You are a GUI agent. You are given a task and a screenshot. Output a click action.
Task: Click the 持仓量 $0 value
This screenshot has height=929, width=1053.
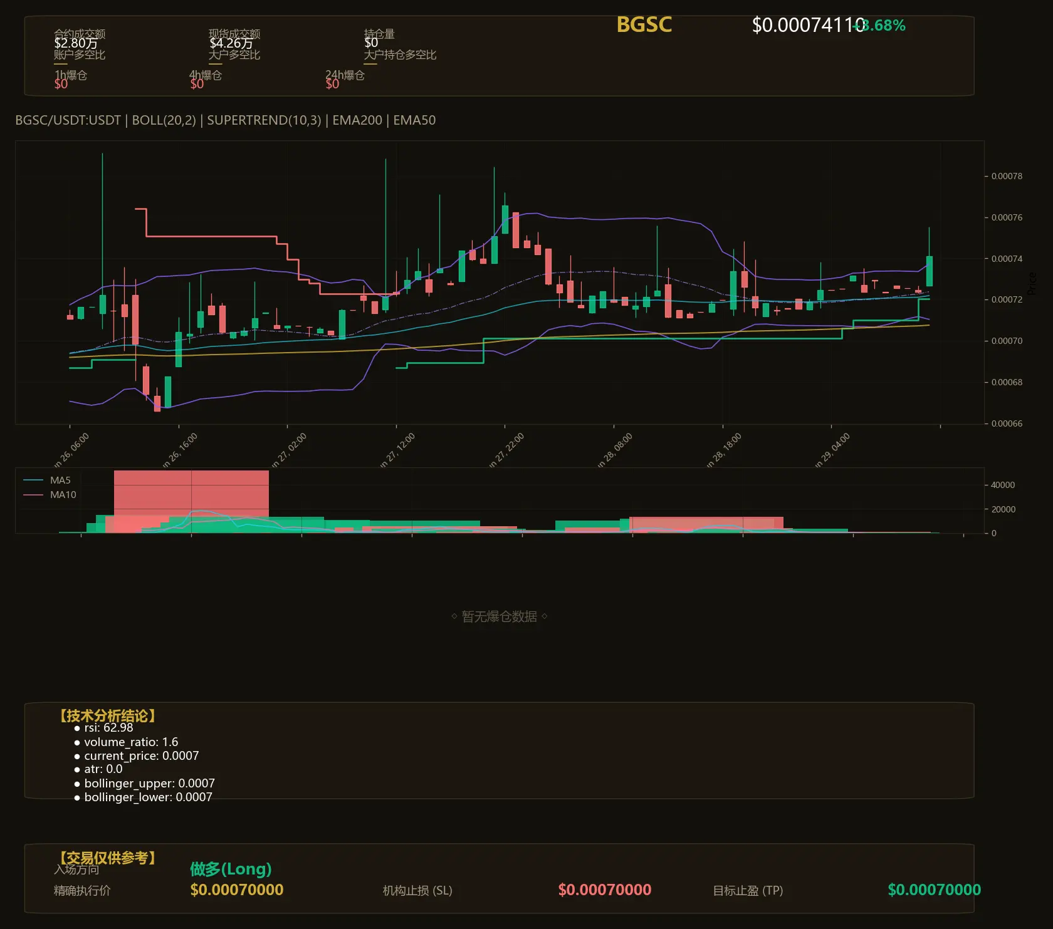click(x=371, y=43)
